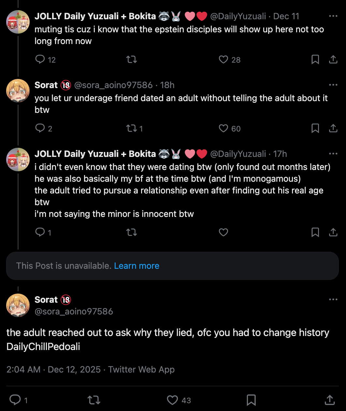Open @sora_aoino97586 handle on main post
Image resolution: width=346 pixels, height=411 pixels.
point(74,312)
